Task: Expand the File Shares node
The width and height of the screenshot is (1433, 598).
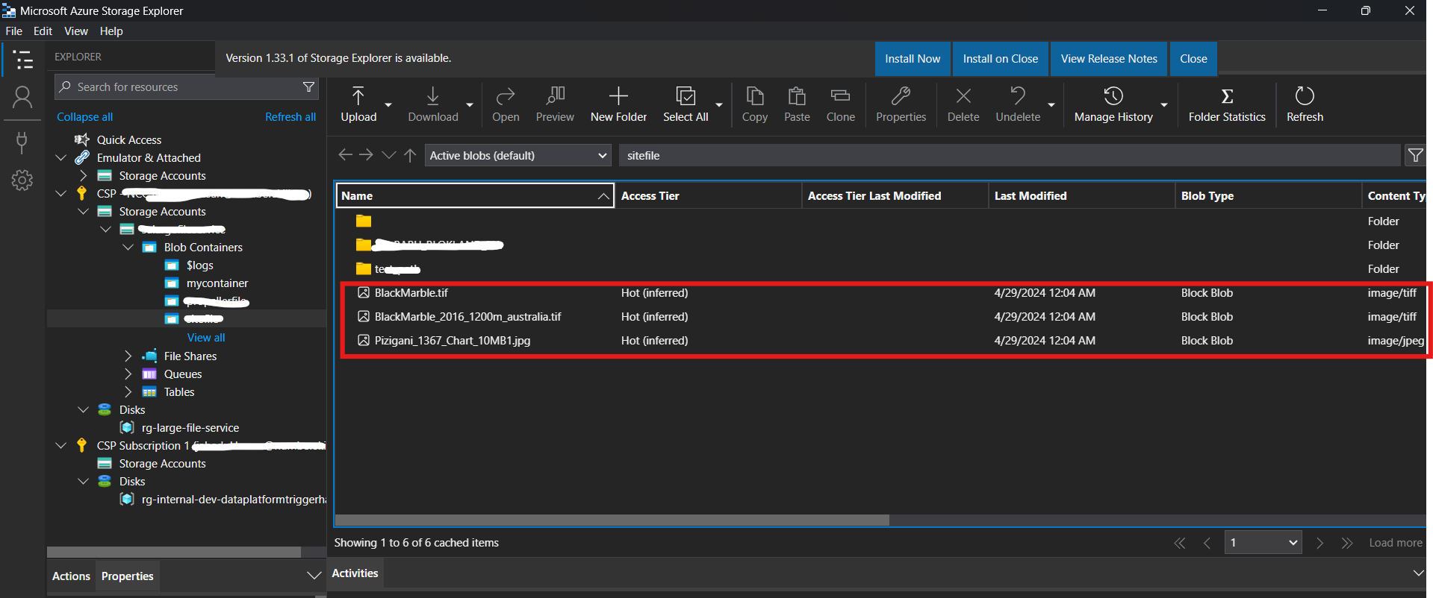Action: click(x=128, y=356)
